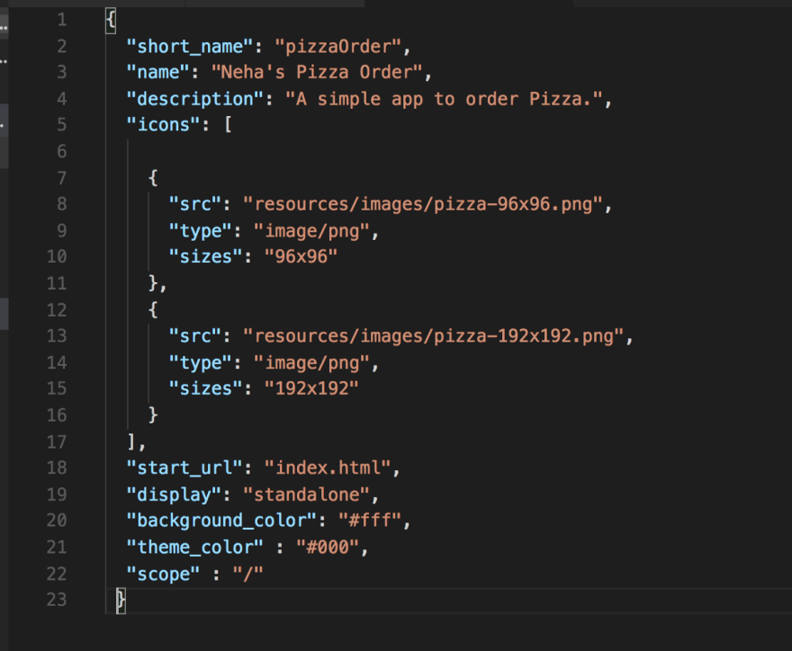Click the "Neha's Pizza Order" string
792x651 pixels.
point(317,73)
